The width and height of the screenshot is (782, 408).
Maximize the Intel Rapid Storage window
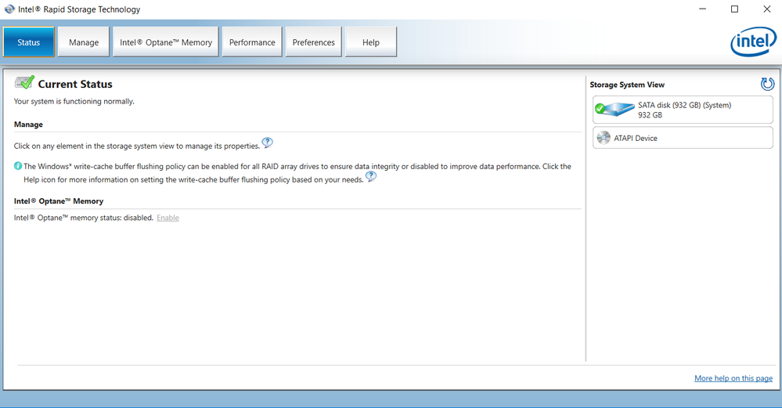(734, 9)
